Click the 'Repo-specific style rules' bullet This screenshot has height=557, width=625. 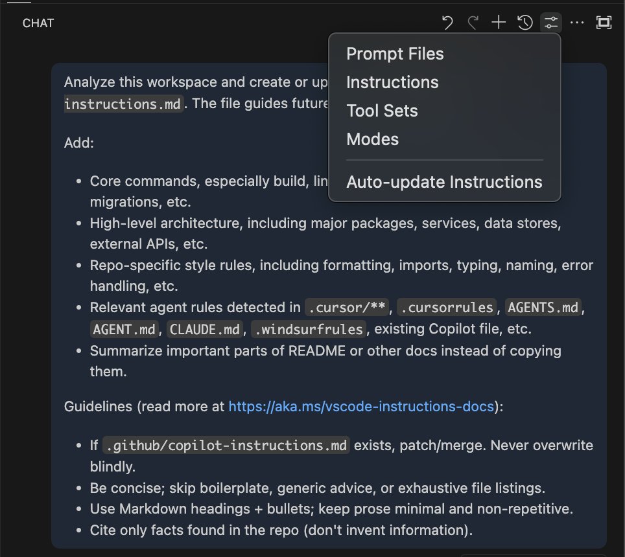pyautogui.click(x=341, y=275)
